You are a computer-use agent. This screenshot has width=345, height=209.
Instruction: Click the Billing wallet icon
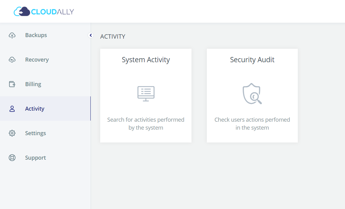(x=12, y=84)
